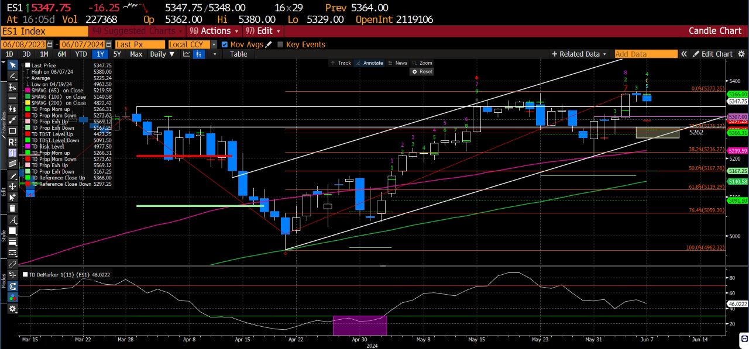Click SMAVG (65) magenta legend swatch
Viewport: 749px width, 349px height.
pos(28,91)
